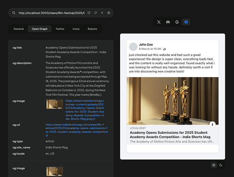The image size is (234, 177).
Task: Click the reload icon in URL bar
Action: (x=96, y=13)
